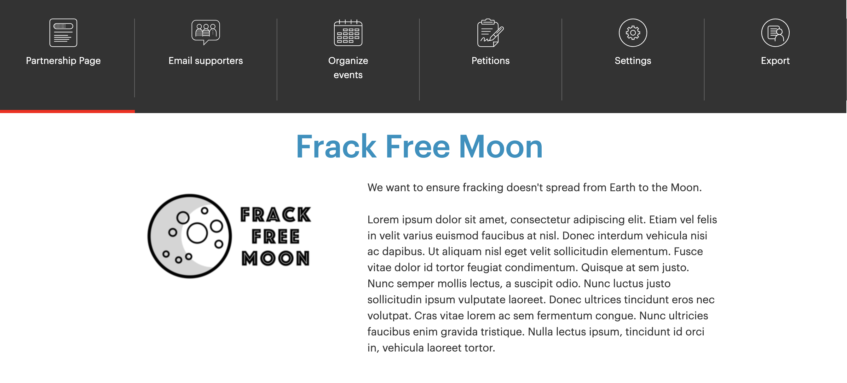Select the Organize events label
Viewport: 847px width, 383px height.
coord(348,68)
